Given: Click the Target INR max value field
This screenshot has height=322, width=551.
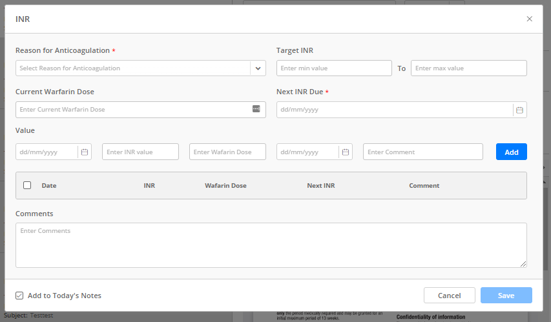Looking at the screenshot, I should pos(469,68).
